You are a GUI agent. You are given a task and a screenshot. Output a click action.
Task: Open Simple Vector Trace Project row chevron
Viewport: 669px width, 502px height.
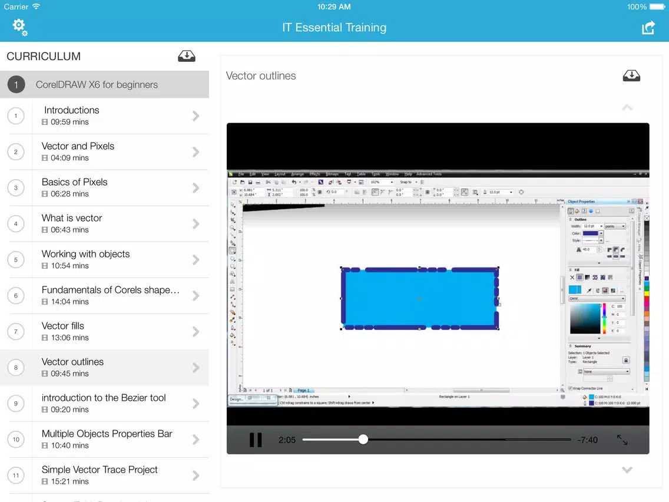coord(196,475)
